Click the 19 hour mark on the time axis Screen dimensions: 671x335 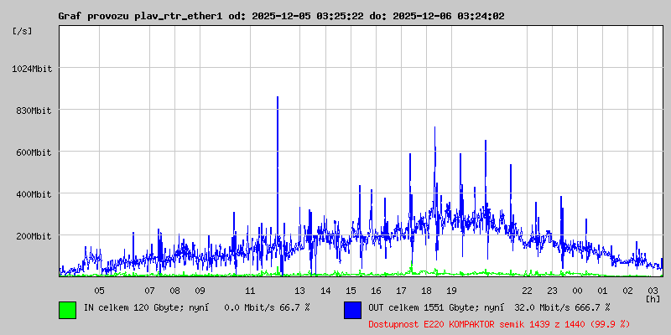pos(451,291)
